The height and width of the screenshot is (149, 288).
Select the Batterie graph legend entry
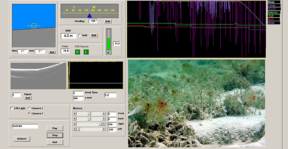point(273,12)
